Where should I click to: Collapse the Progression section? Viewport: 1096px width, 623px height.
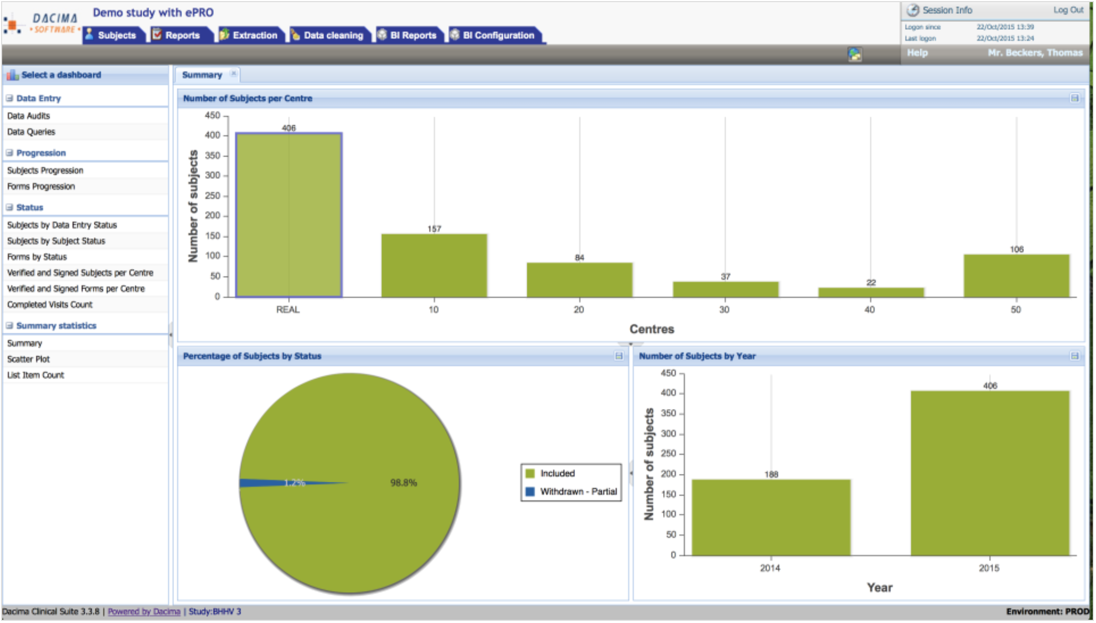[10, 153]
